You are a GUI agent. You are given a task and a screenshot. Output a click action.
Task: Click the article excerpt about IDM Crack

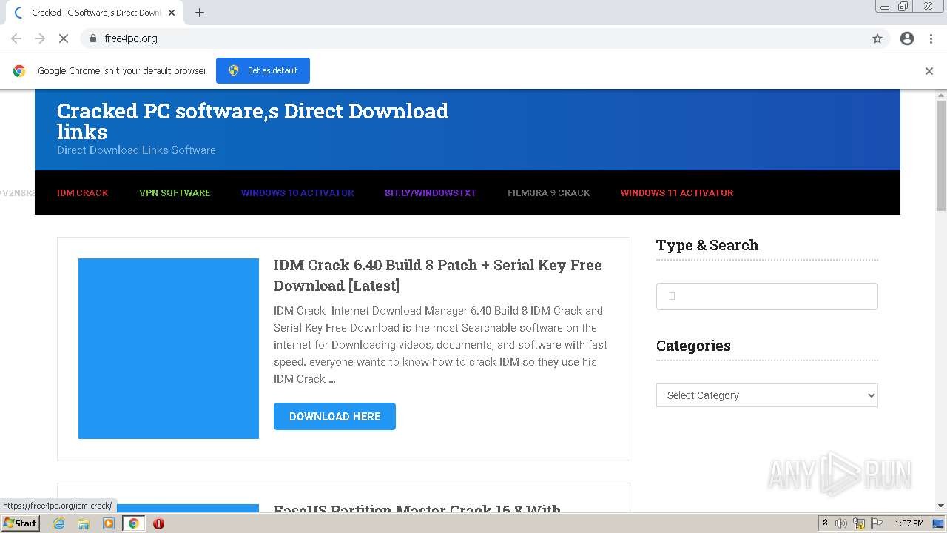440,344
